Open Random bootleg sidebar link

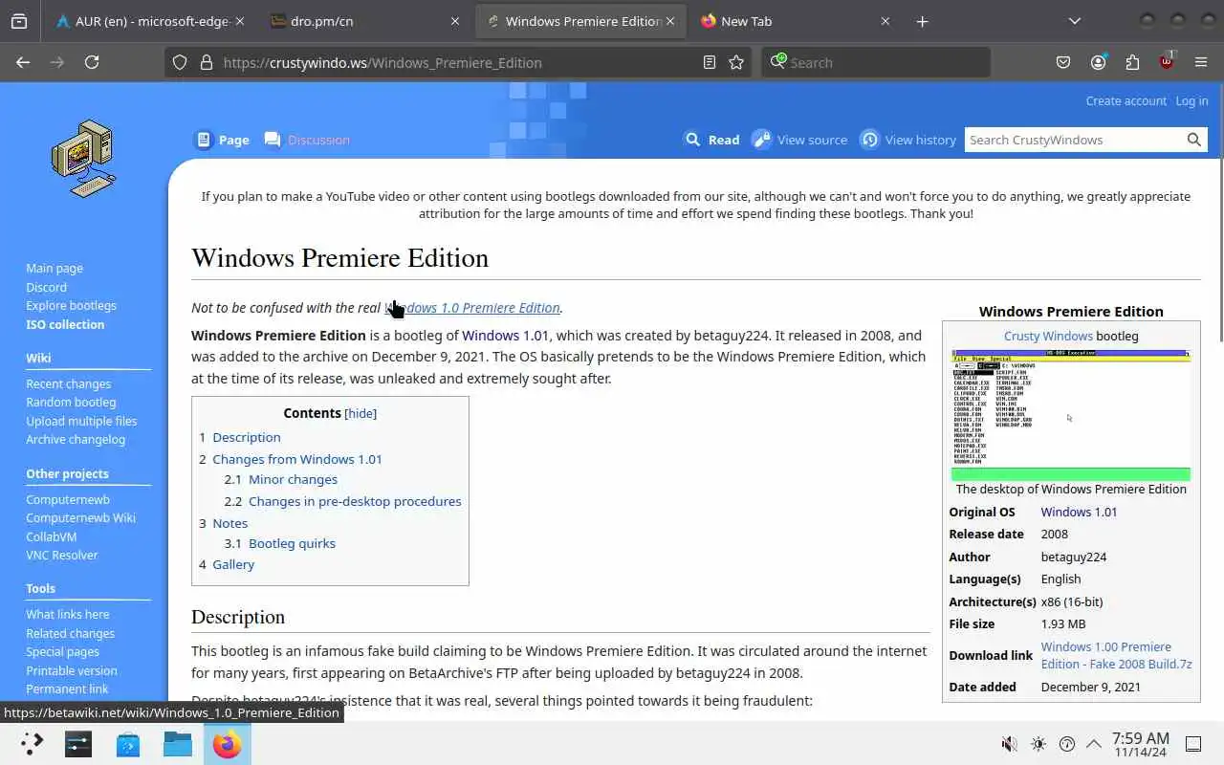(x=71, y=402)
